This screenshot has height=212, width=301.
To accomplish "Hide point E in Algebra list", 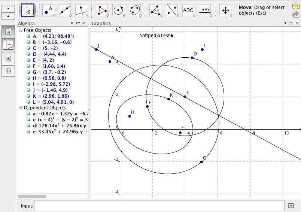I will (29, 60).
